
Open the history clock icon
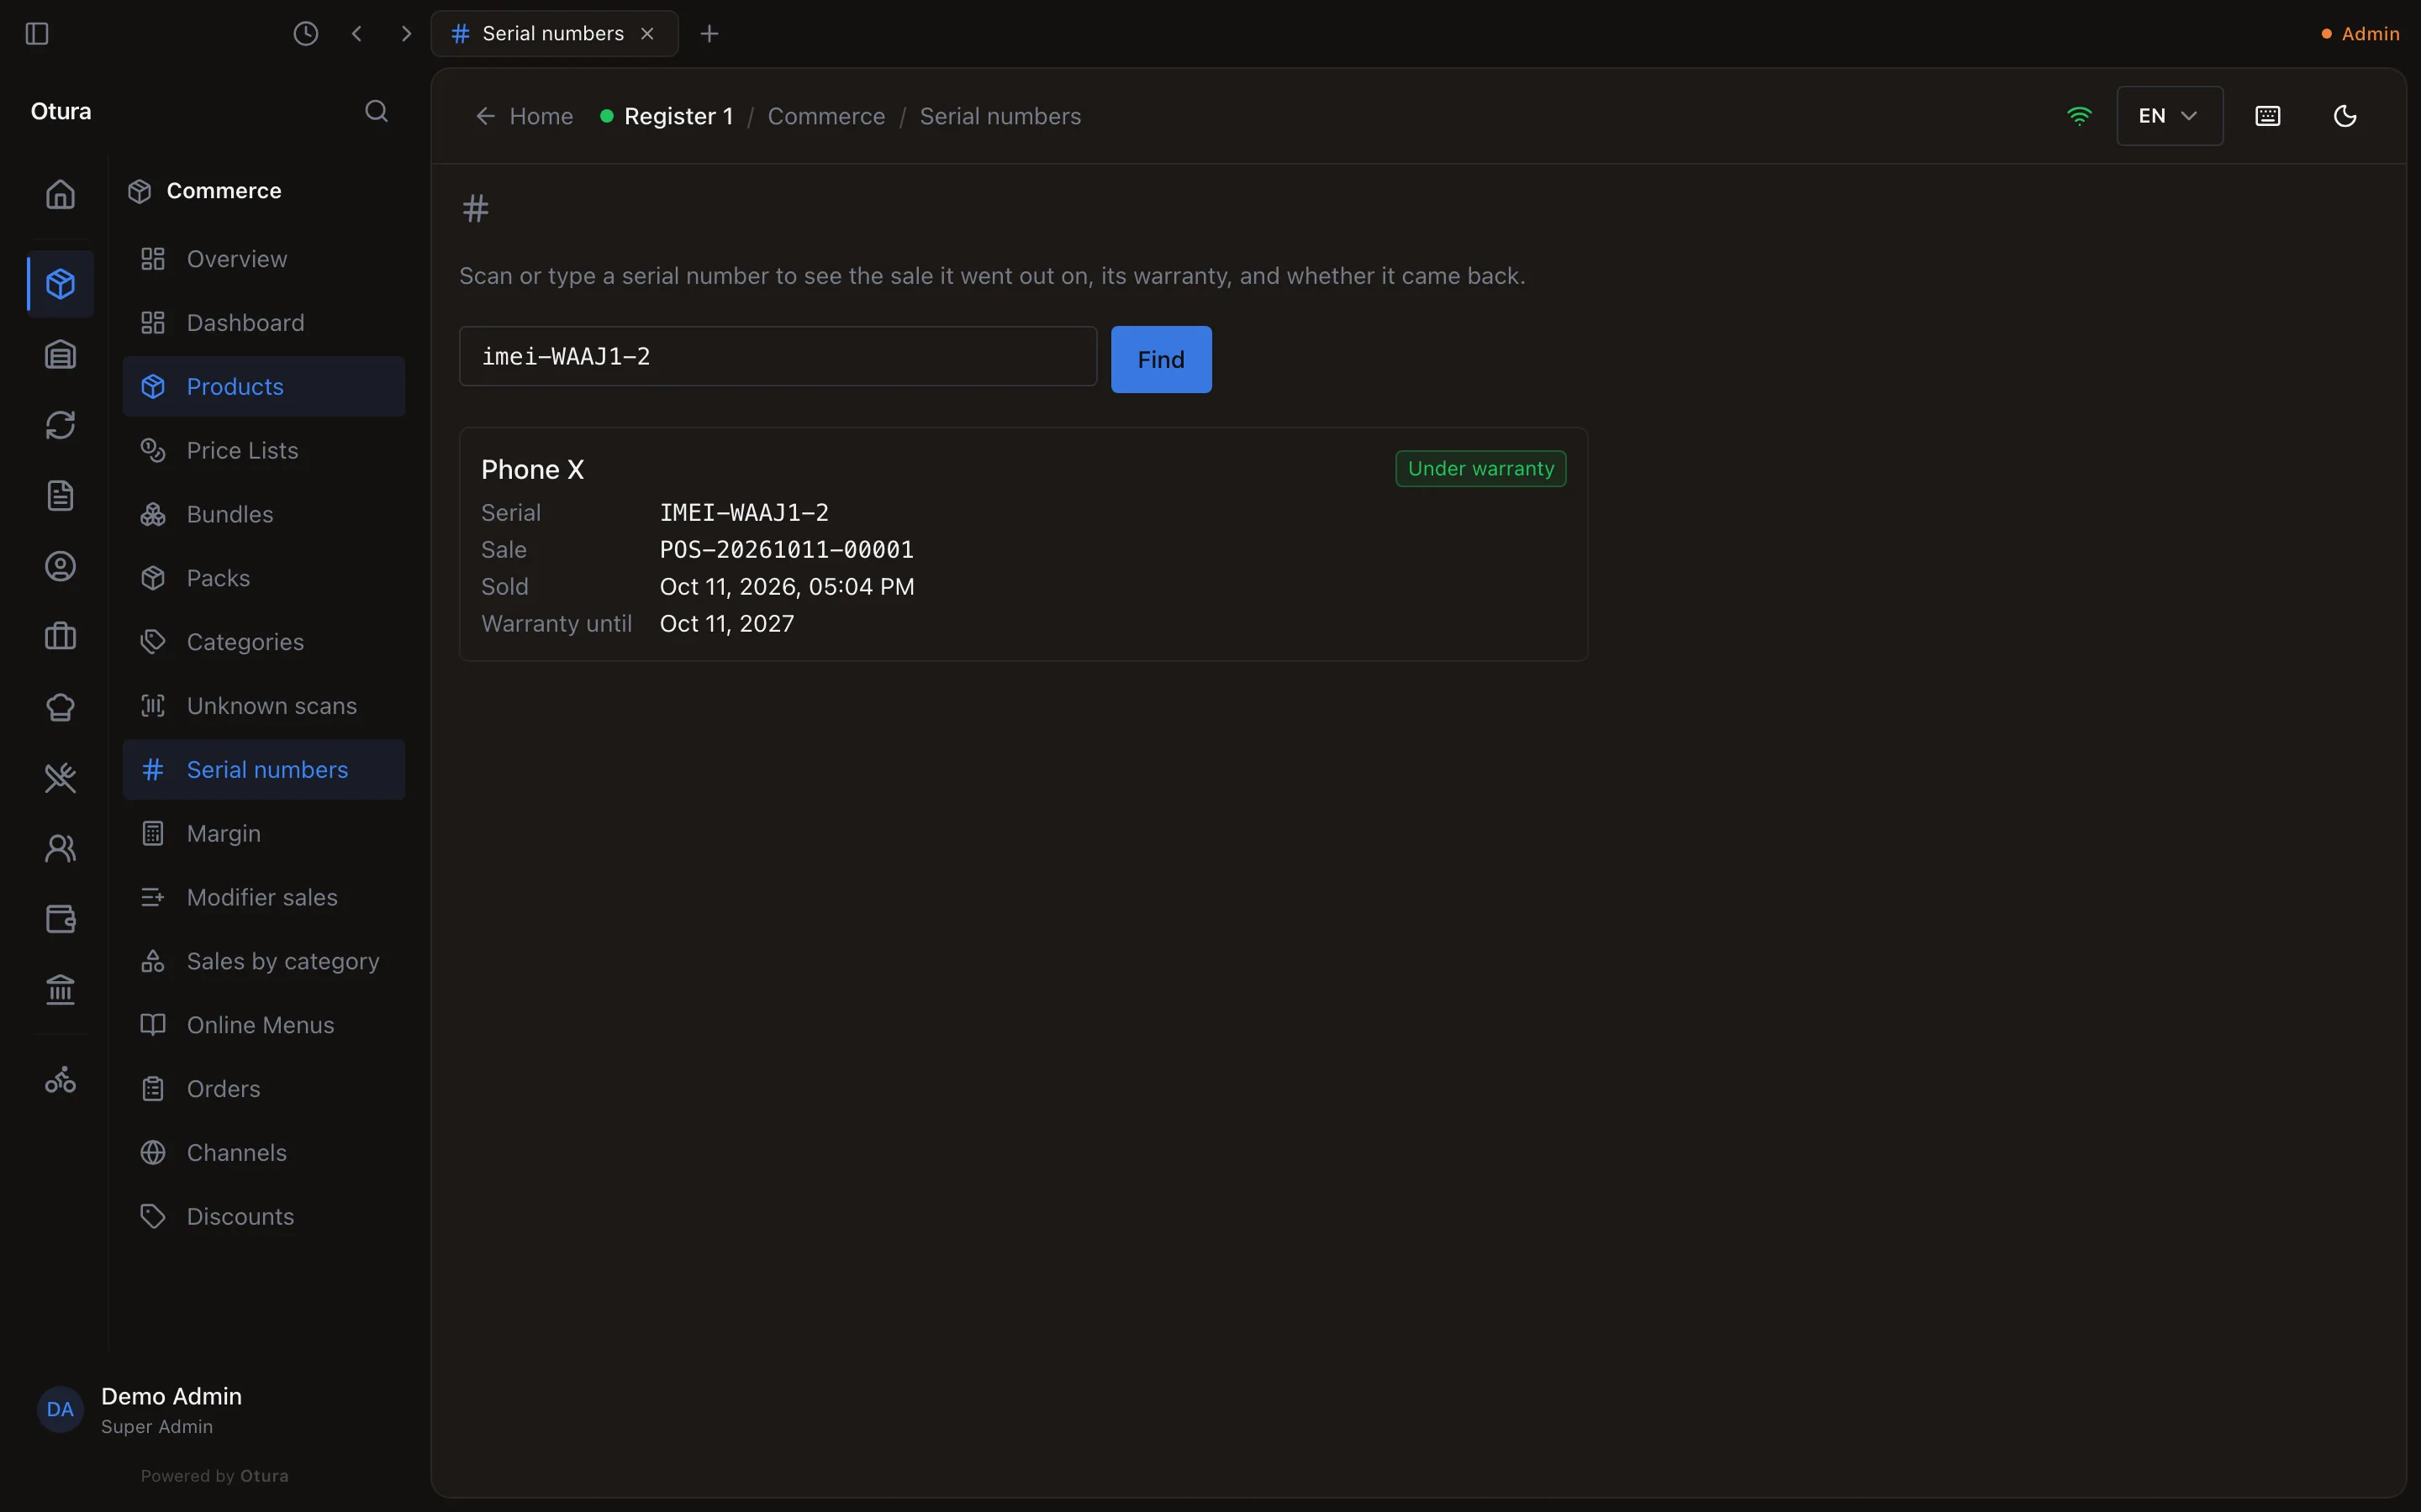click(306, 34)
